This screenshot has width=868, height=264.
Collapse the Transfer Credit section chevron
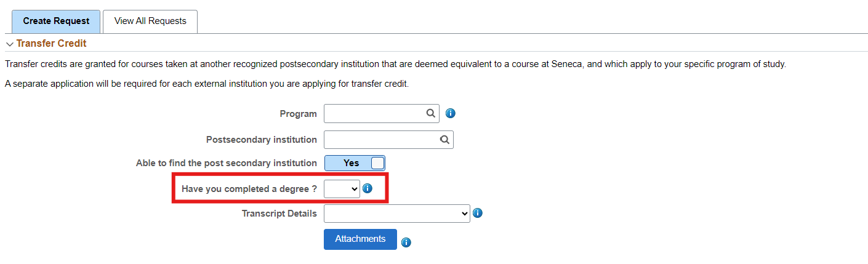(x=9, y=44)
